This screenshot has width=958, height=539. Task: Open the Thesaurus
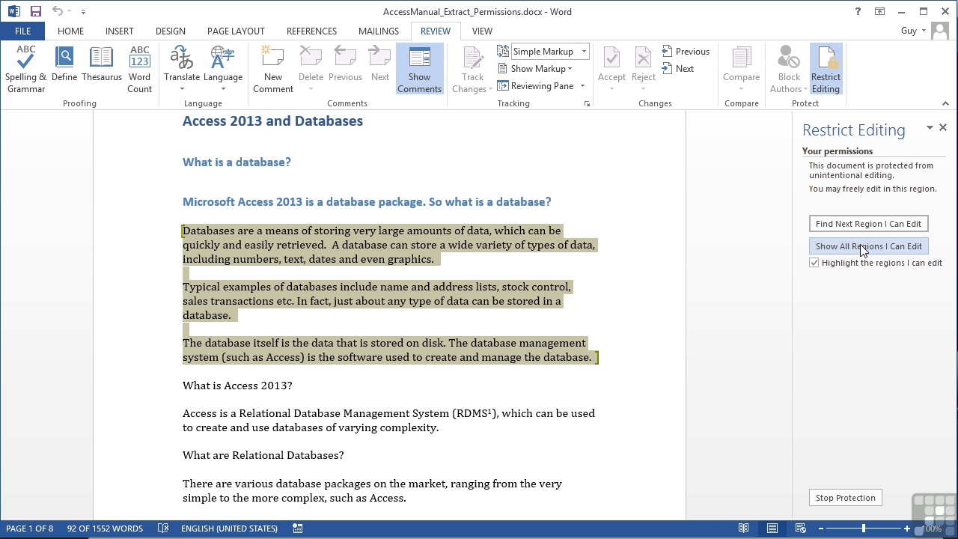pos(102,64)
